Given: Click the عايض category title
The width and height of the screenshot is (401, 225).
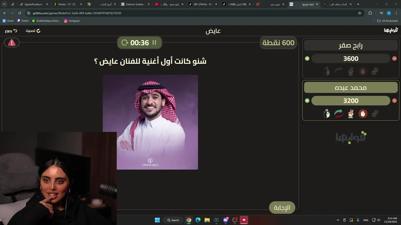Looking at the screenshot, I should [x=213, y=31].
